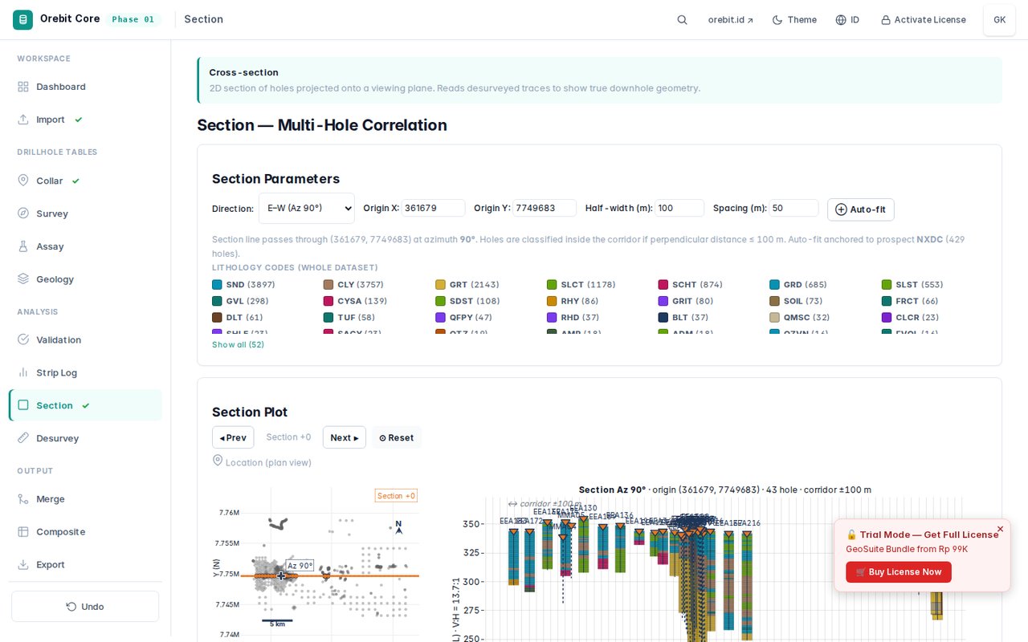Viewport: 1028px width, 642px height.
Task: Open the Direction E–W (Az 90°) dropdown
Action: pos(306,208)
